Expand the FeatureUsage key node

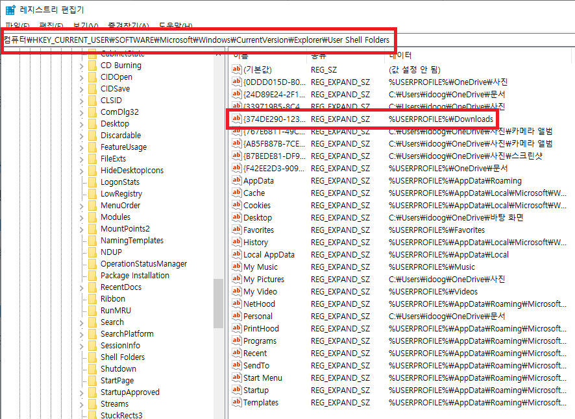coord(81,147)
